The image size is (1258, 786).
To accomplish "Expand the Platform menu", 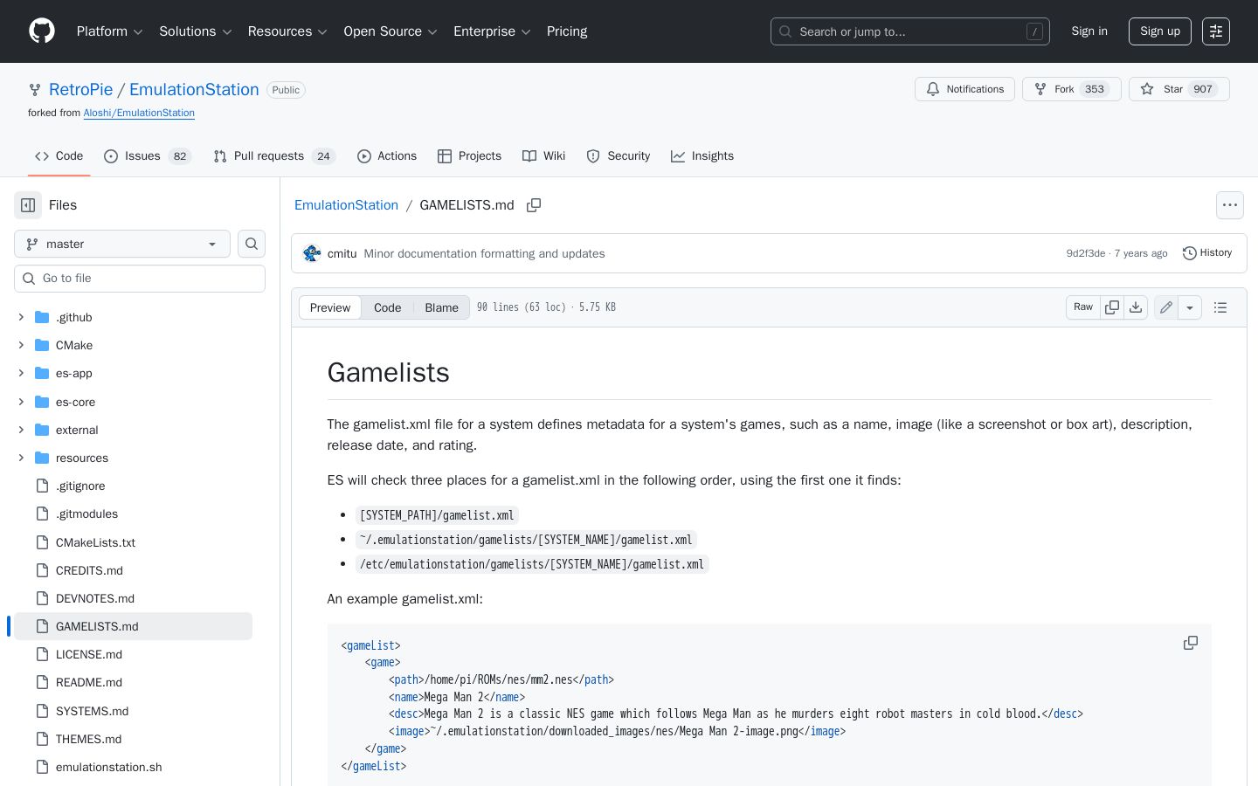I will coord(109,31).
